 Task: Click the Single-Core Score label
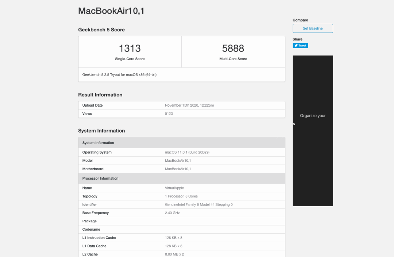coord(130,59)
